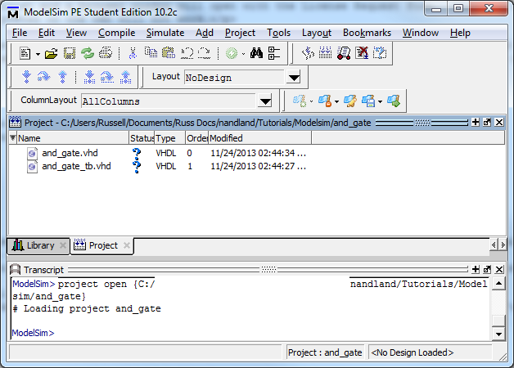Screen dimensions: 514x368
Task: Close the Library tab with its X
Action: pyautogui.click(x=62, y=245)
